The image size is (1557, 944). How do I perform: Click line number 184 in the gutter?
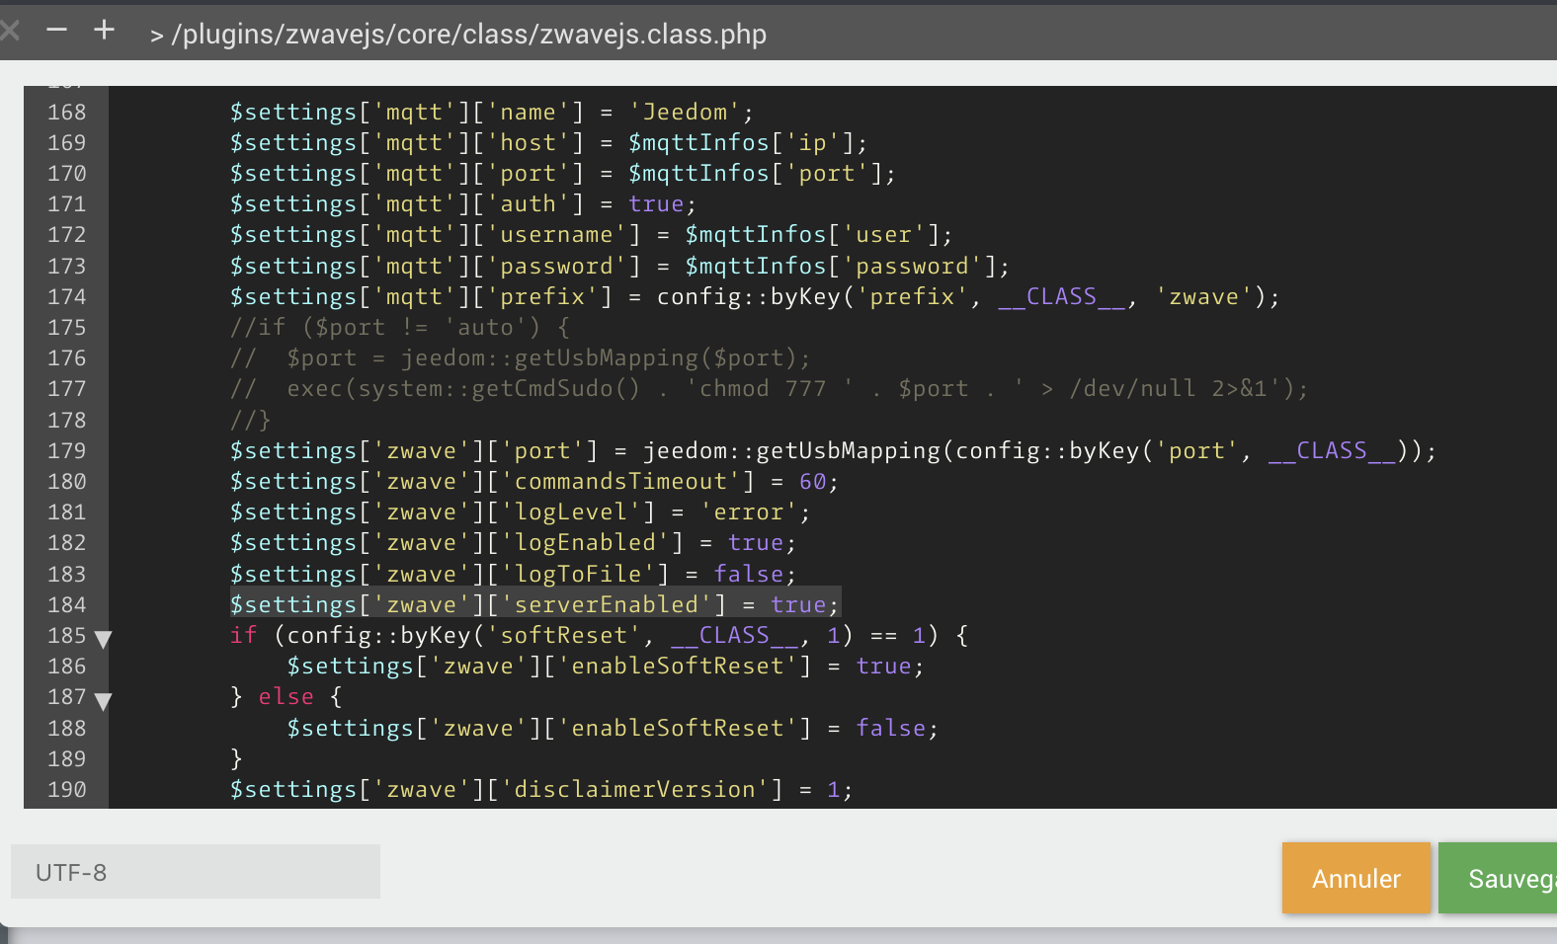66,605
